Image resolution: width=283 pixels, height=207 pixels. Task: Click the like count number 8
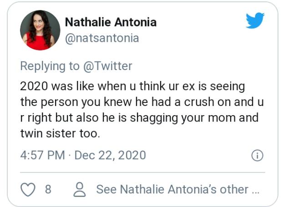click(x=48, y=189)
